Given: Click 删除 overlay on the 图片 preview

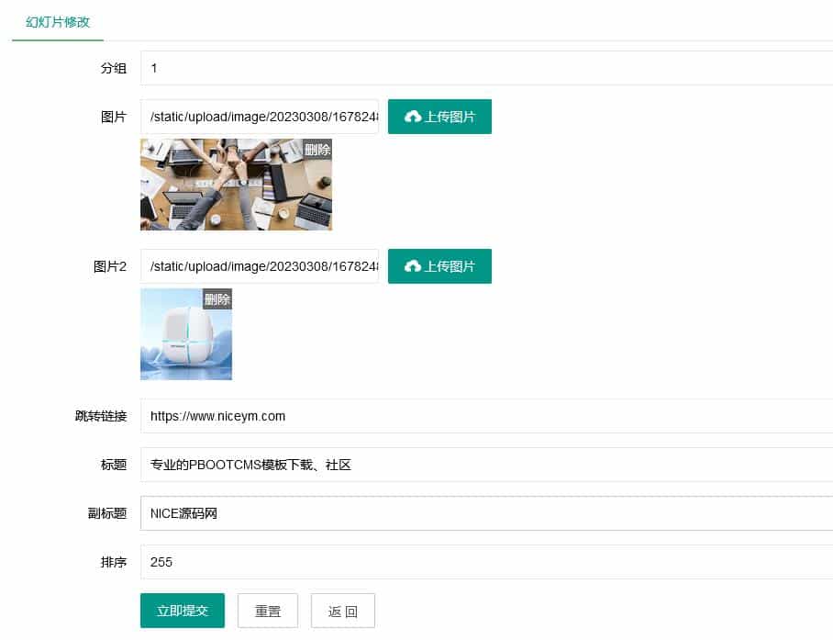Looking at the screenshot, I should click(316, 150).
